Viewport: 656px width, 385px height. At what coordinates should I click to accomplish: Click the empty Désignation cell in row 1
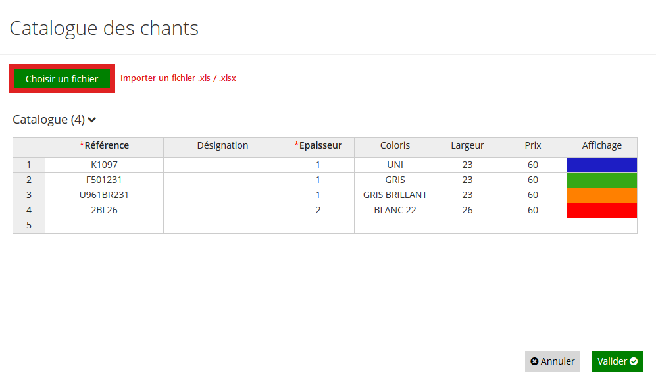click(222, 165)
